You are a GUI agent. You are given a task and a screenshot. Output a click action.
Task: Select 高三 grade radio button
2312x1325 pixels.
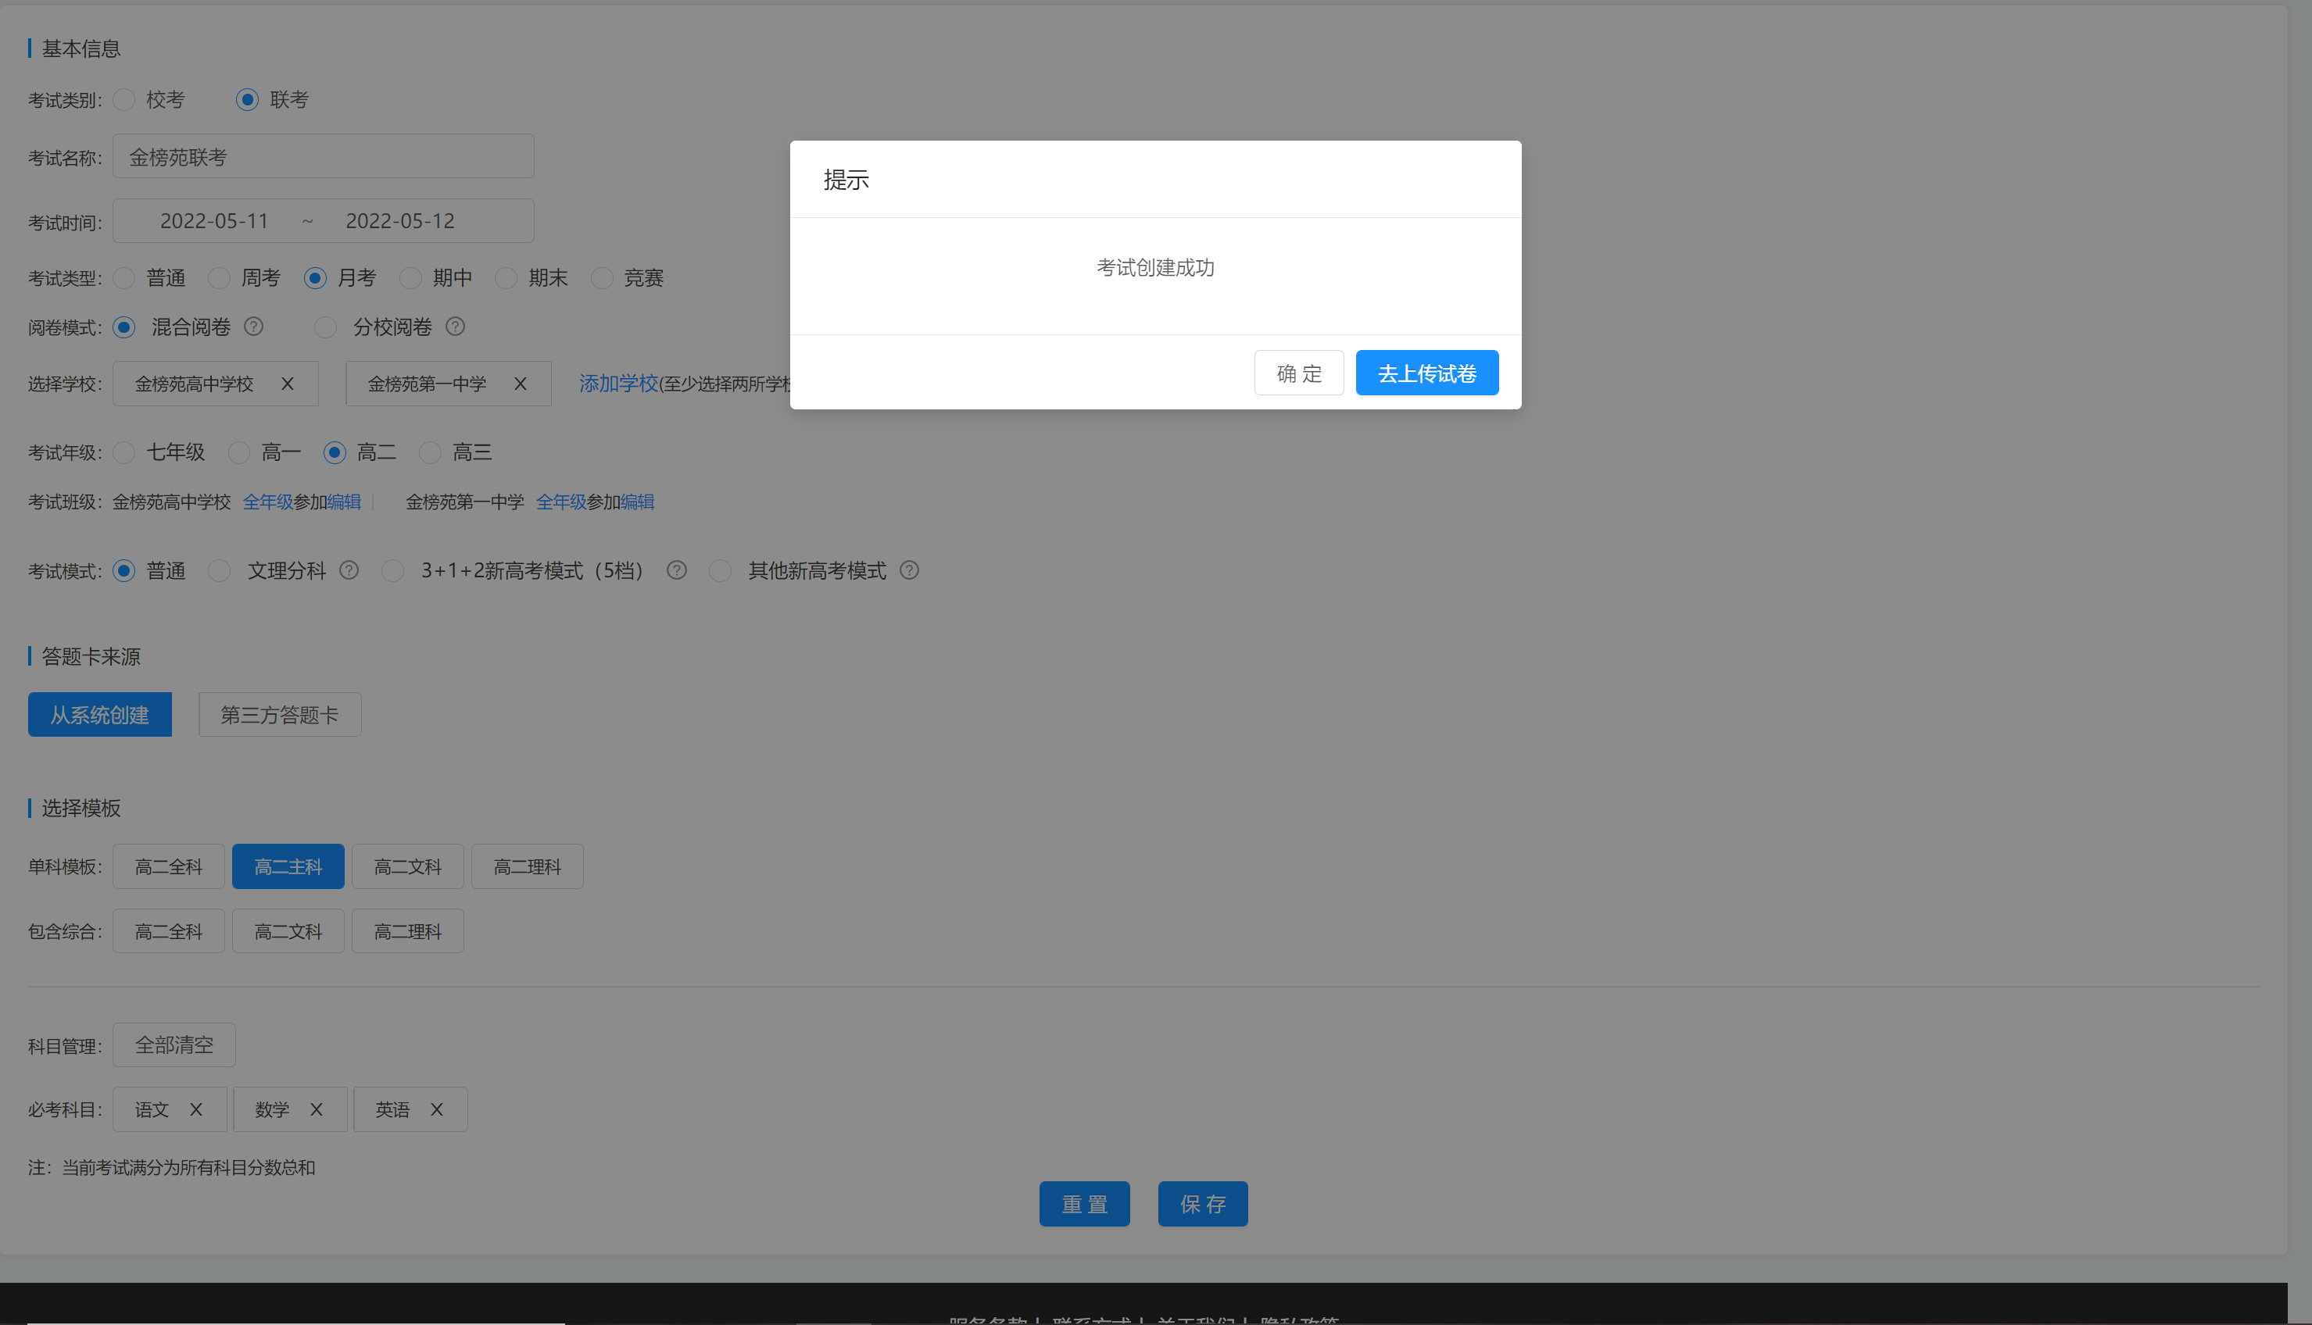[x=431, y=452]
